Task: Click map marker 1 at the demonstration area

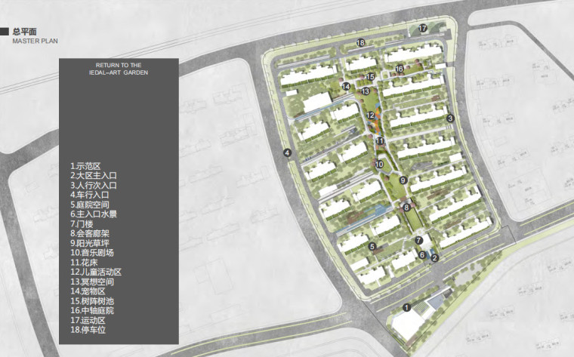Action: pyautogui.click(x=406, y=307)
